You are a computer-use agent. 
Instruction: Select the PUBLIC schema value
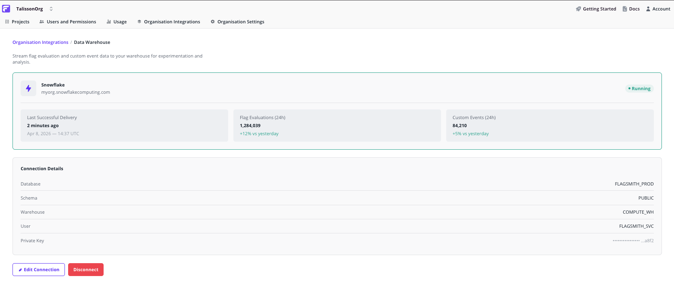646,198
